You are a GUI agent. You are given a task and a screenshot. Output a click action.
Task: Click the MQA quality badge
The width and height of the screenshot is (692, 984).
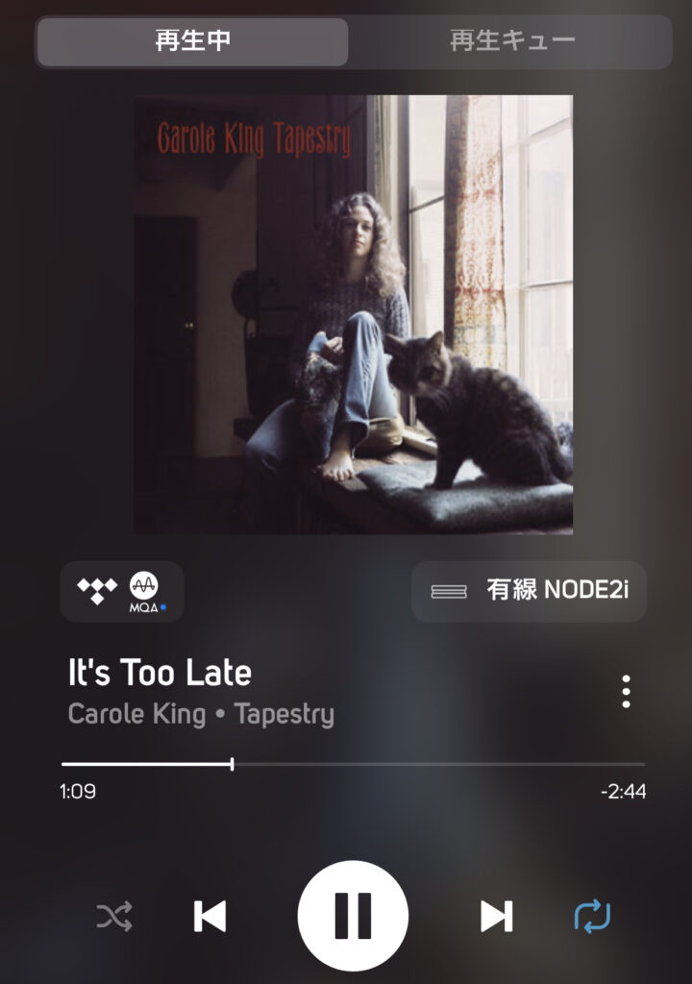[146, 592]
